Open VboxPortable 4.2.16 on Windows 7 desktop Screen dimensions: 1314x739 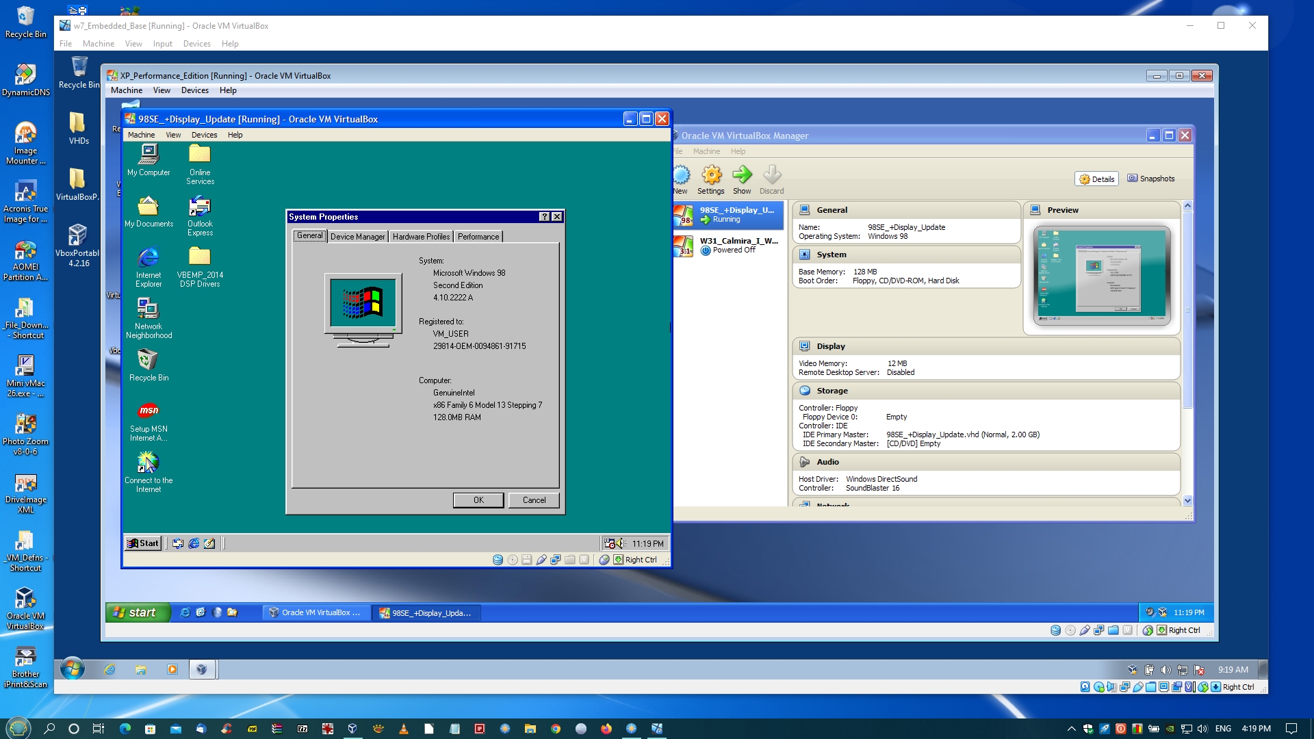click(78, 245)
